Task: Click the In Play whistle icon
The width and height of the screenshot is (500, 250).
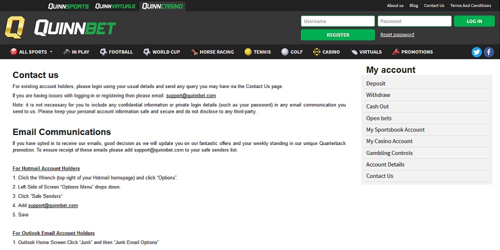Action: tap(66, 51)
